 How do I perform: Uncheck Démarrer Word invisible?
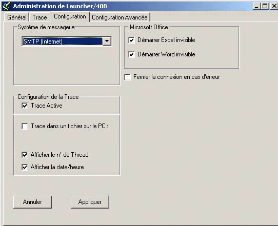coord(131,54)
